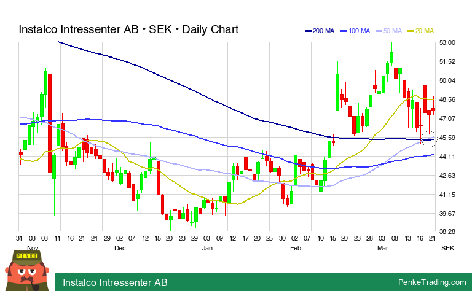The height and width of the screenshot is (291, 472).
Task: Click the Jan month label
Action: [x=207, y=248]
